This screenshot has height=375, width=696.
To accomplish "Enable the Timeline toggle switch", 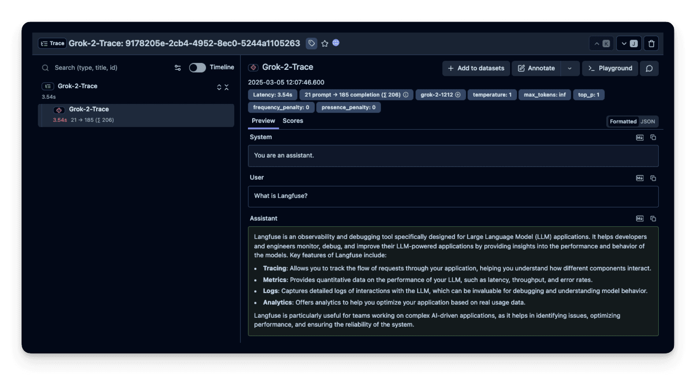I will (198, 68).
